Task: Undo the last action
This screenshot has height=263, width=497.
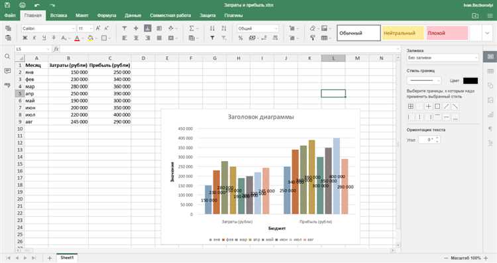Action: click(x=37, y=5)
